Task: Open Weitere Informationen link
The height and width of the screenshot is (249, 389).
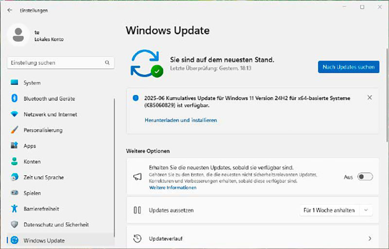Action: point(173,187)
